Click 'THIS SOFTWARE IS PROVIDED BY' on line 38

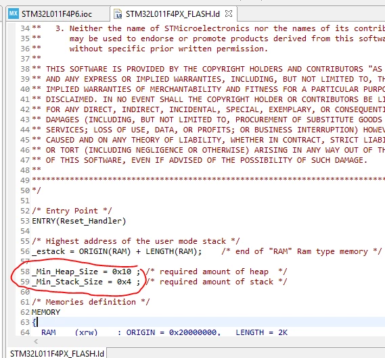point(122,69)
